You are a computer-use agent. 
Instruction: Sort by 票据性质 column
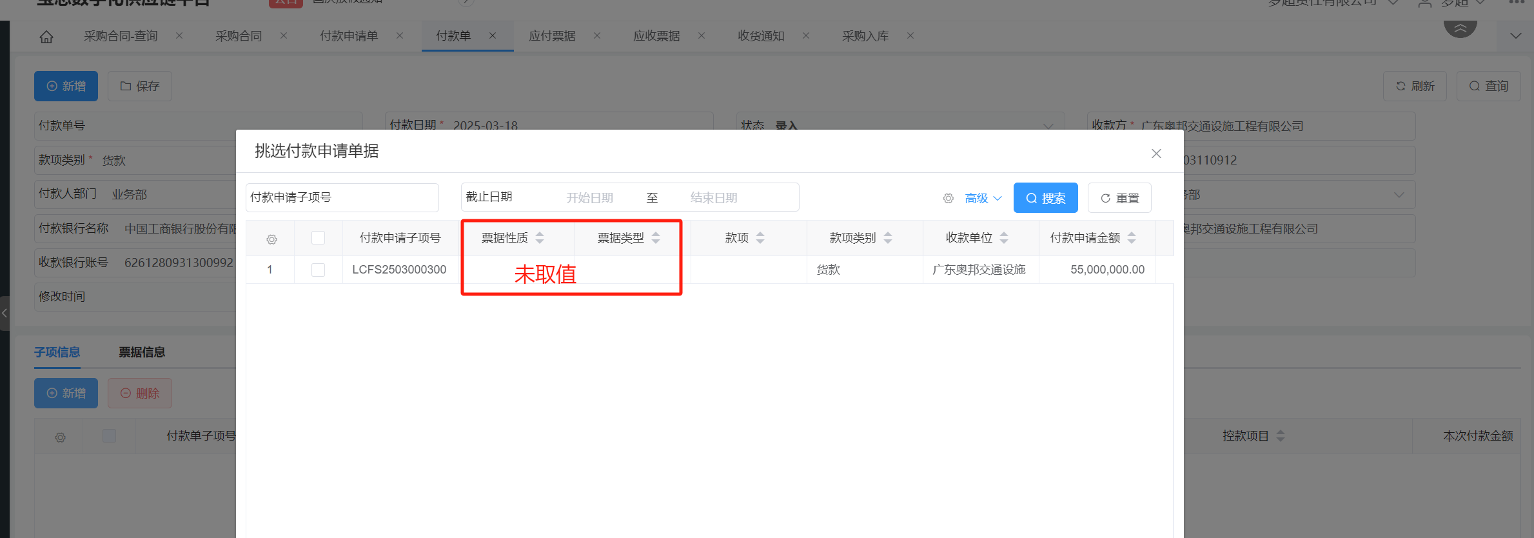pyautogui.click(x=540, y=238)
